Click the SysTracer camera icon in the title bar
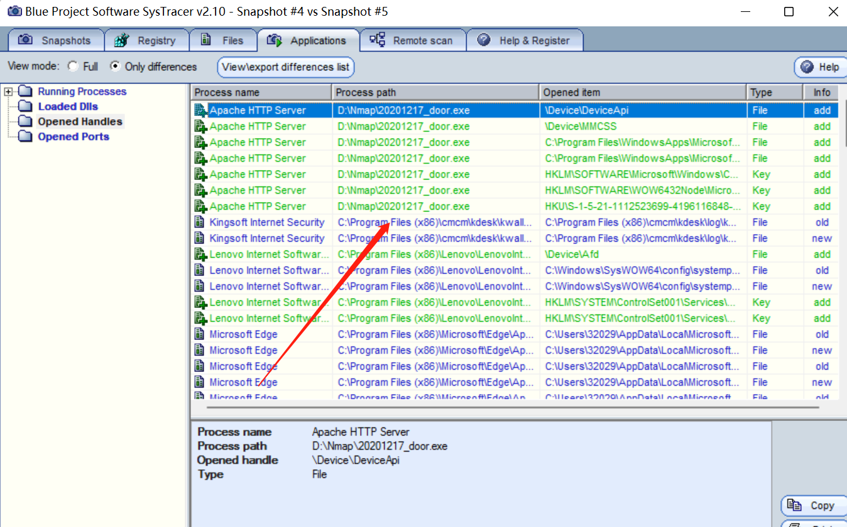 13,12
